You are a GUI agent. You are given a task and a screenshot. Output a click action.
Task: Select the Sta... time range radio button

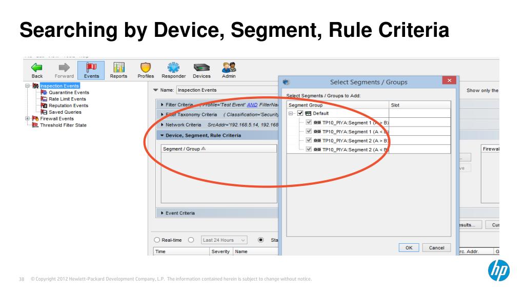pos(260,240)
